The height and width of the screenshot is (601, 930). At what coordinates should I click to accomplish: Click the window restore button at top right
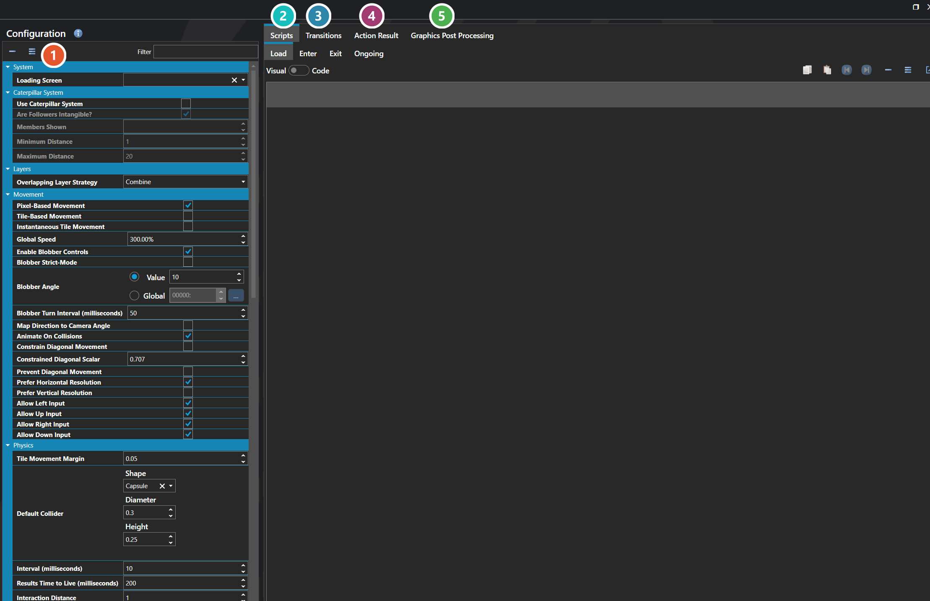pos(916,7)
